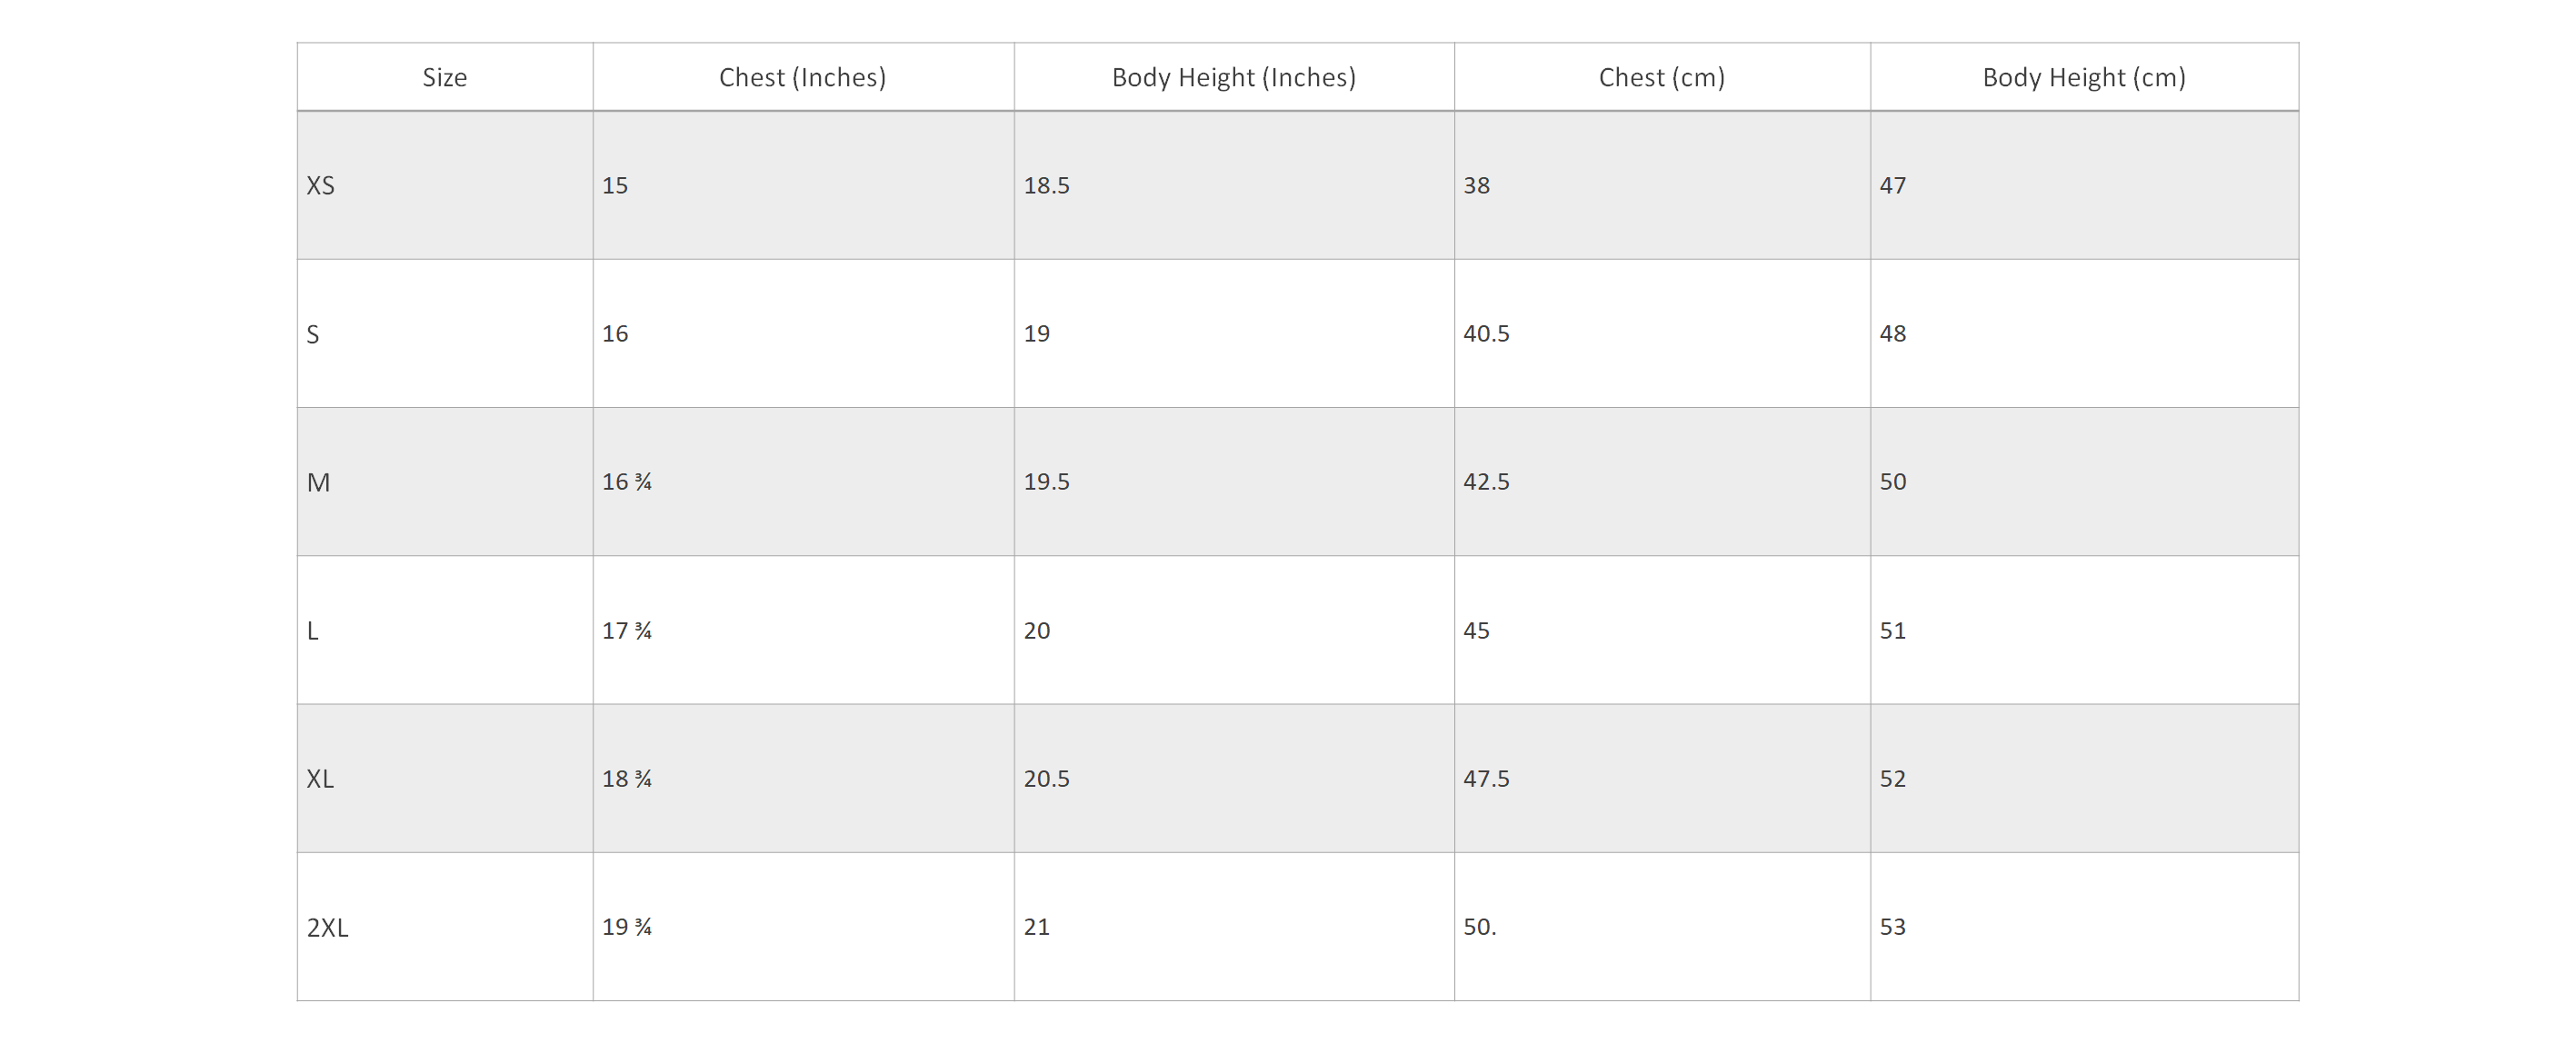Click the 19 ¾ chest inches cell
Screen dimensions: 2576x1043
(803, 927)
